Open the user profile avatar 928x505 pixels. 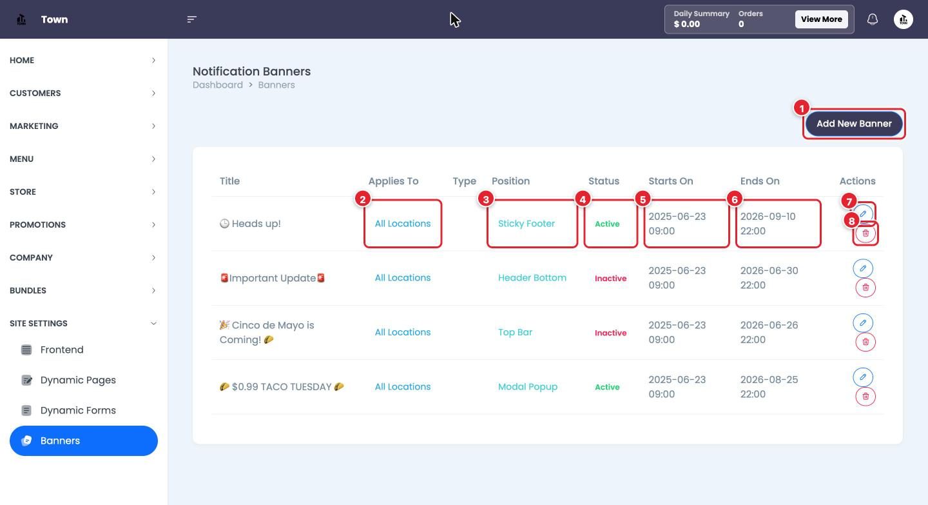(x=904, y=19)
